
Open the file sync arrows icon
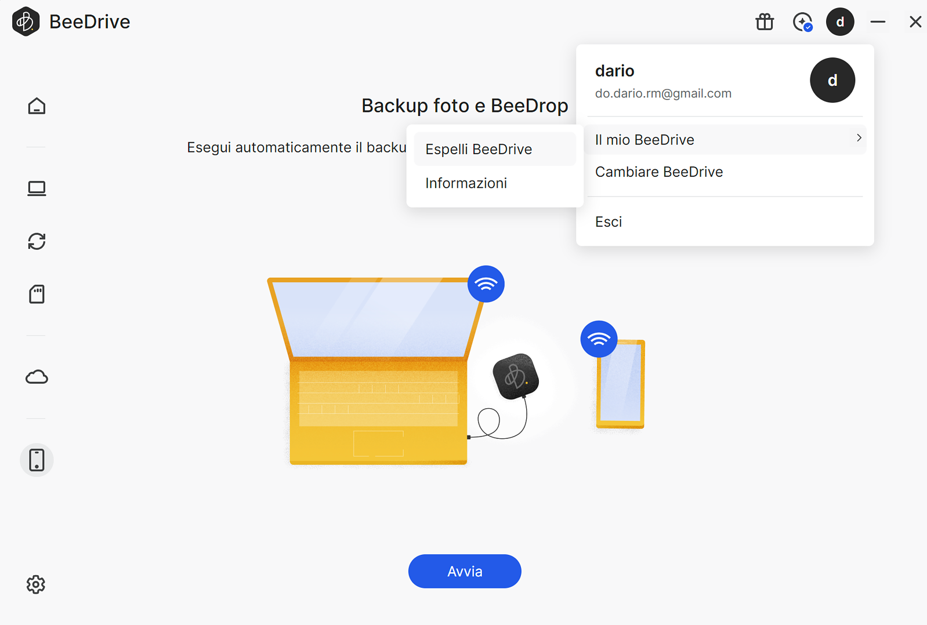pos(37,241)
